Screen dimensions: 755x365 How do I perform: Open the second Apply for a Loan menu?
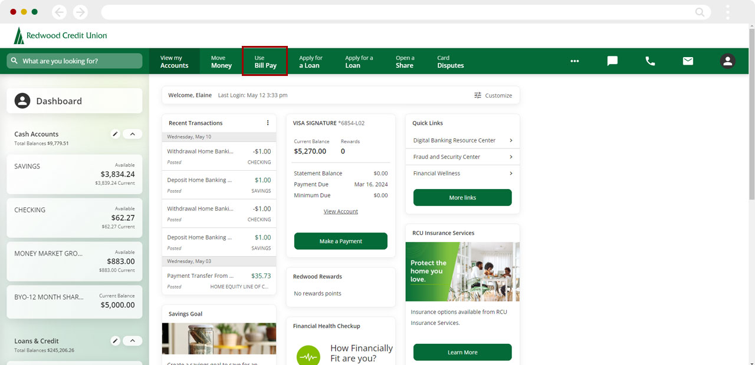click(359, 61)
